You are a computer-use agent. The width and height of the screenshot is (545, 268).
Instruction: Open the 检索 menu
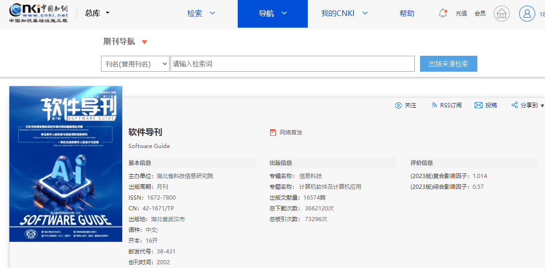click(x=195, y=14)
